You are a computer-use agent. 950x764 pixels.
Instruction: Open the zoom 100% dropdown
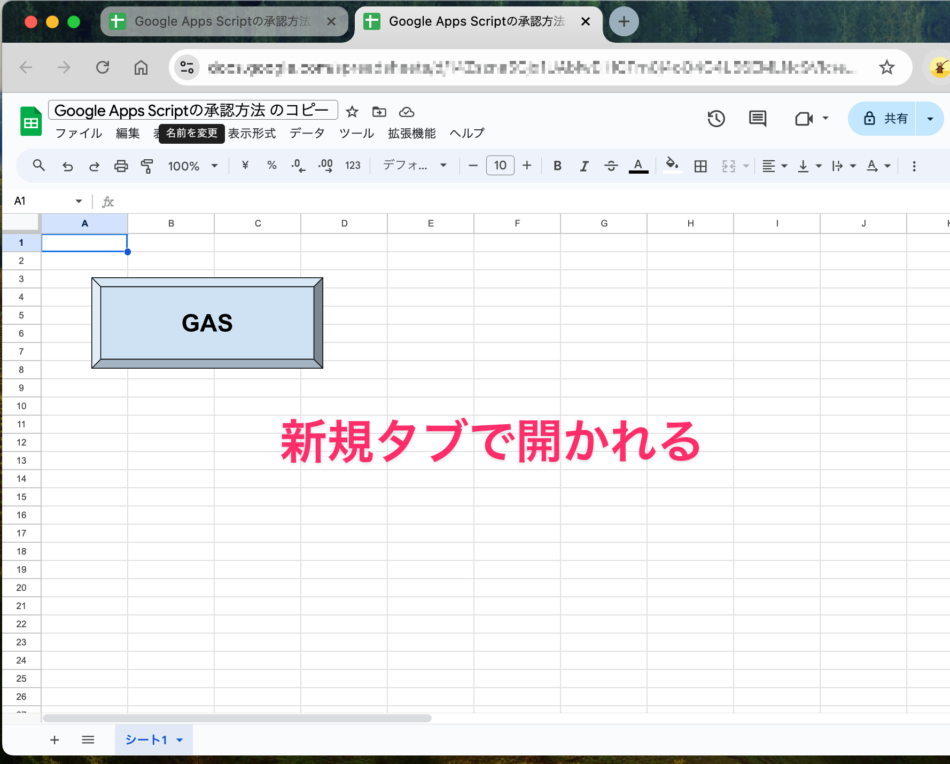193,166
